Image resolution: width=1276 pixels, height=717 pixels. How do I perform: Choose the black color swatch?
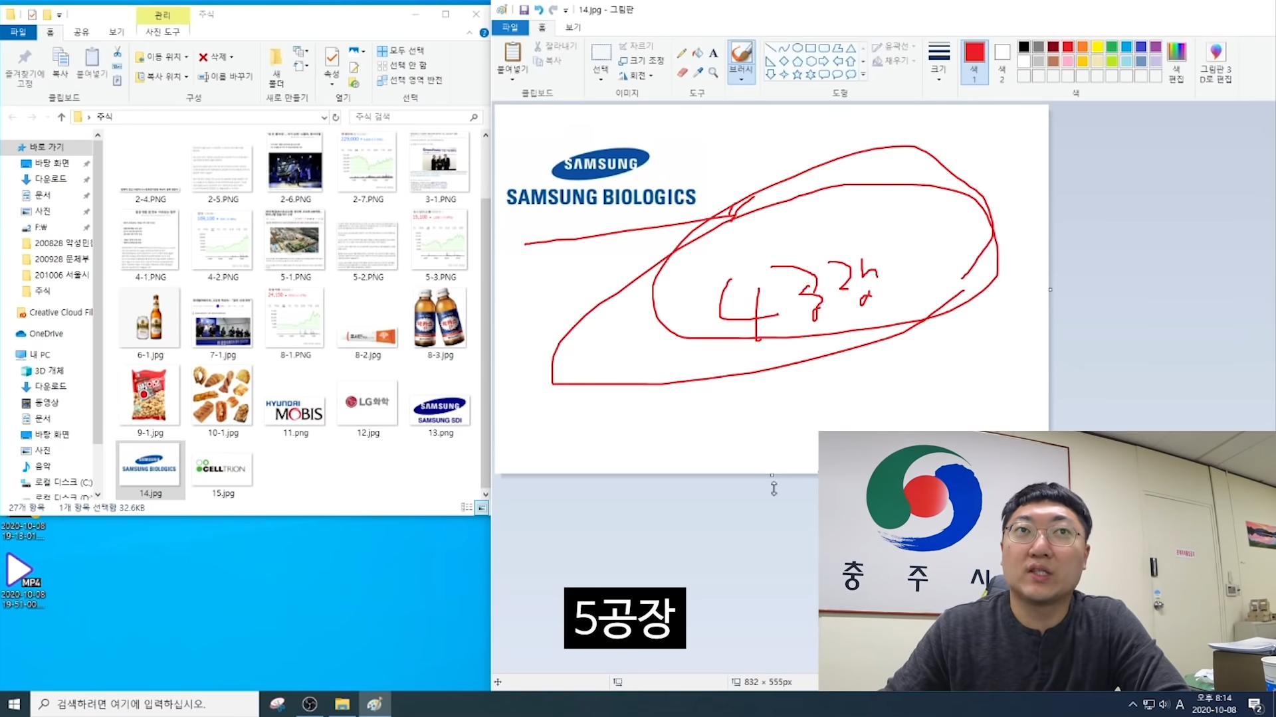(1023, 46)
